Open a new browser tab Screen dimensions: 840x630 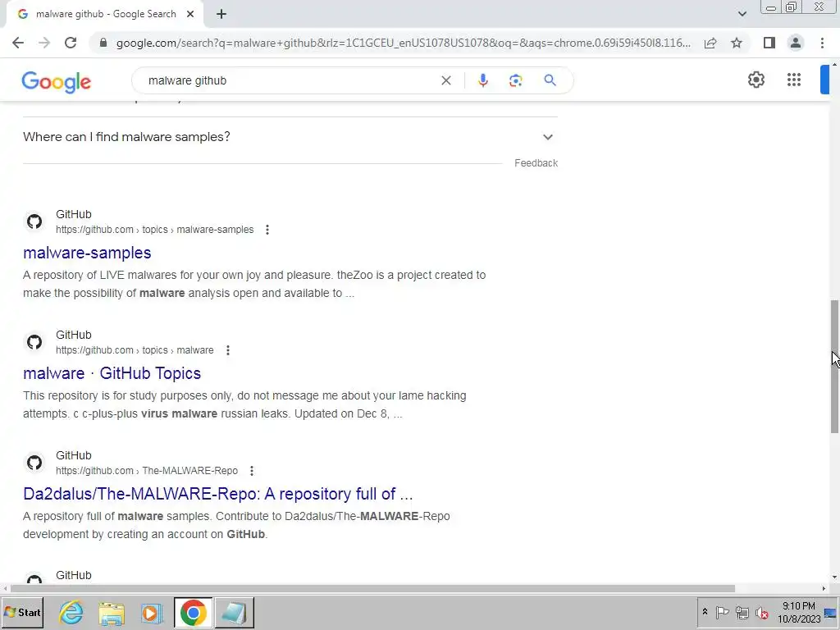point(221,15)
